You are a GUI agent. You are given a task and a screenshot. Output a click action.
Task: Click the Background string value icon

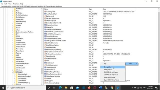[45, 16]
